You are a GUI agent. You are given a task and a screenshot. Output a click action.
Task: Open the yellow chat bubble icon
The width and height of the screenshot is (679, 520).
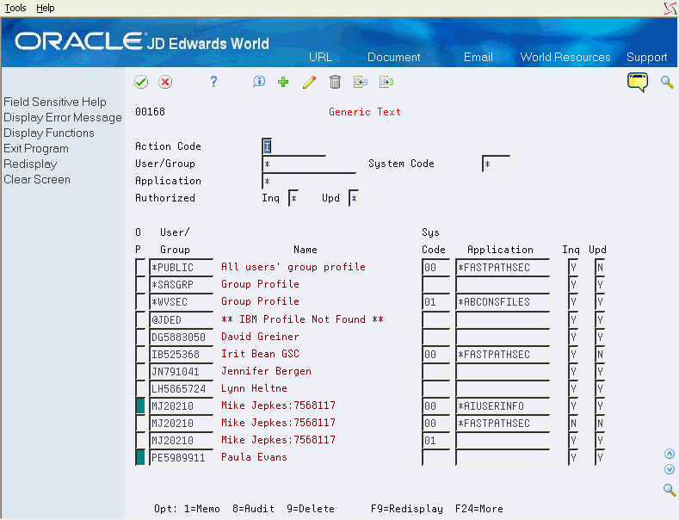(638, 82)
